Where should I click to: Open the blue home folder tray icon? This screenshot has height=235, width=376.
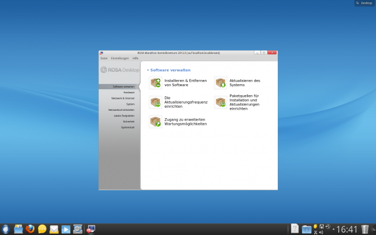pyautogui.click(x=306, y=230)
